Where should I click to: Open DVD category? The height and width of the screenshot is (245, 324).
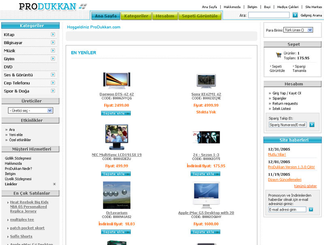[x=8, y=67]
